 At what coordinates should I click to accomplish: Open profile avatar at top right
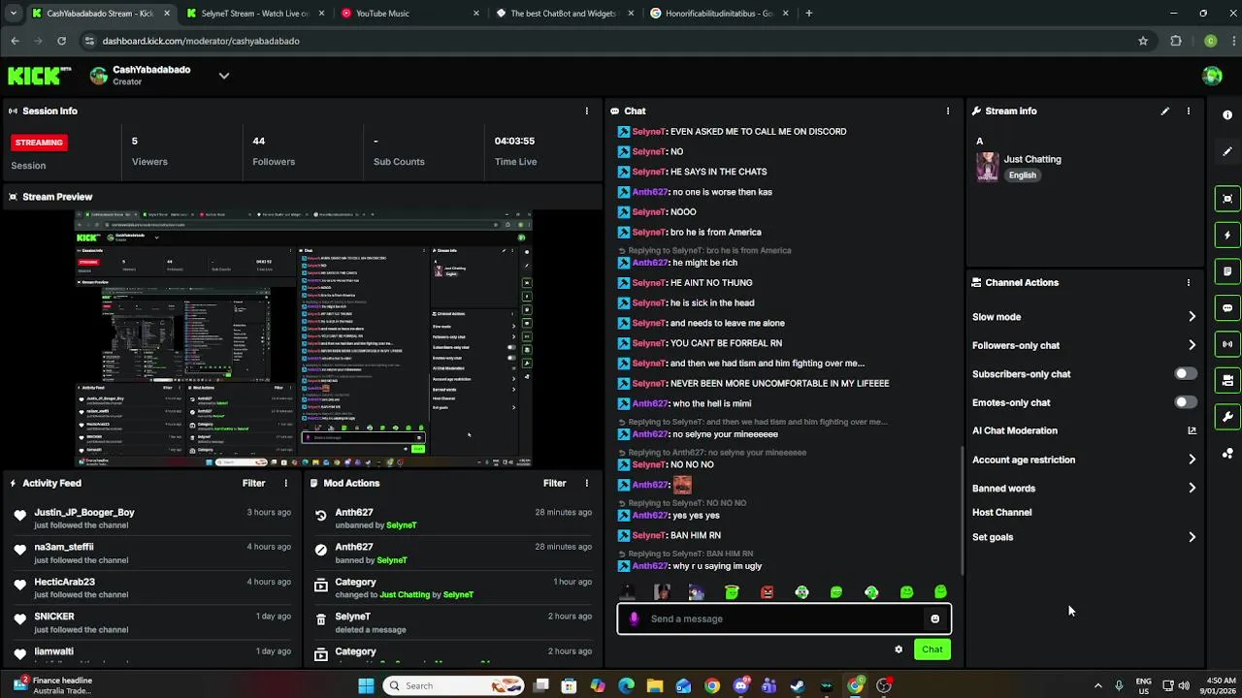(1212, 76)
